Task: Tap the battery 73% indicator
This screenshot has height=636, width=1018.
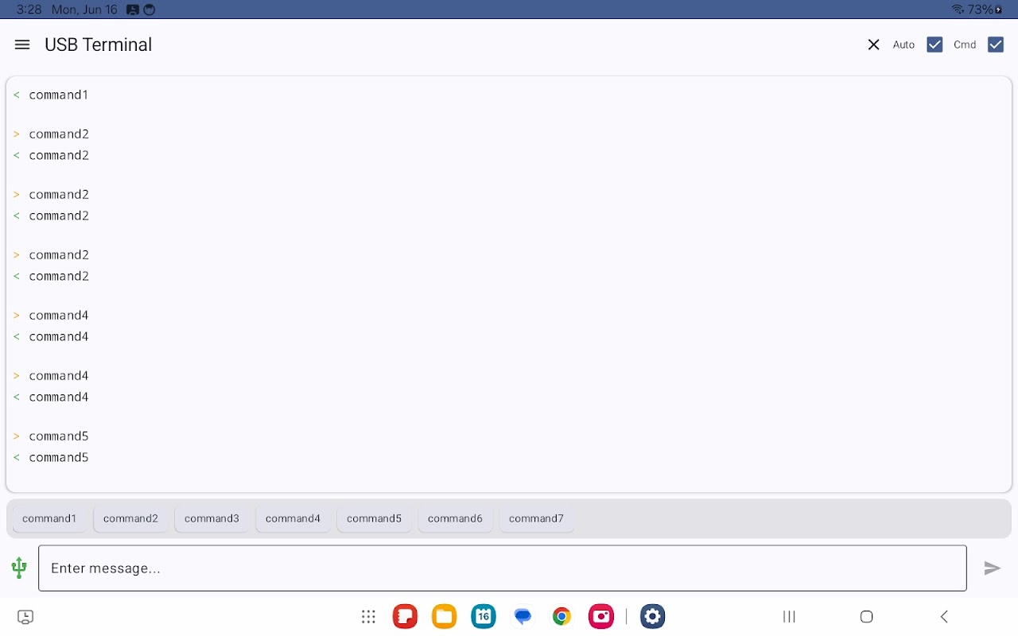Action: pos(985,10)
